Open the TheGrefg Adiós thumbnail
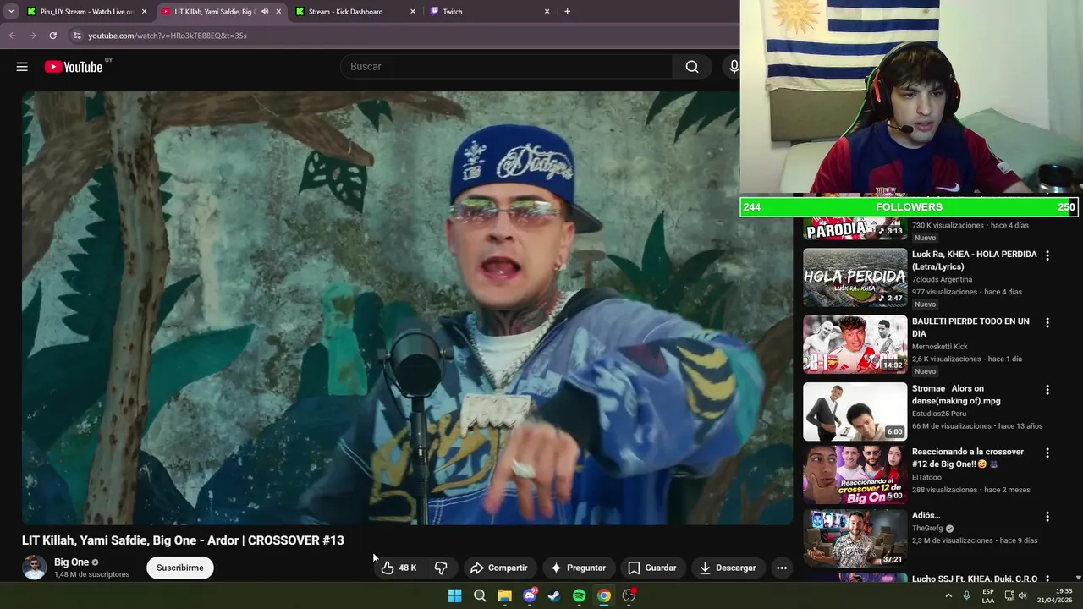The height and width of the screenshot is (609, 1083). [x=855, y=539]
